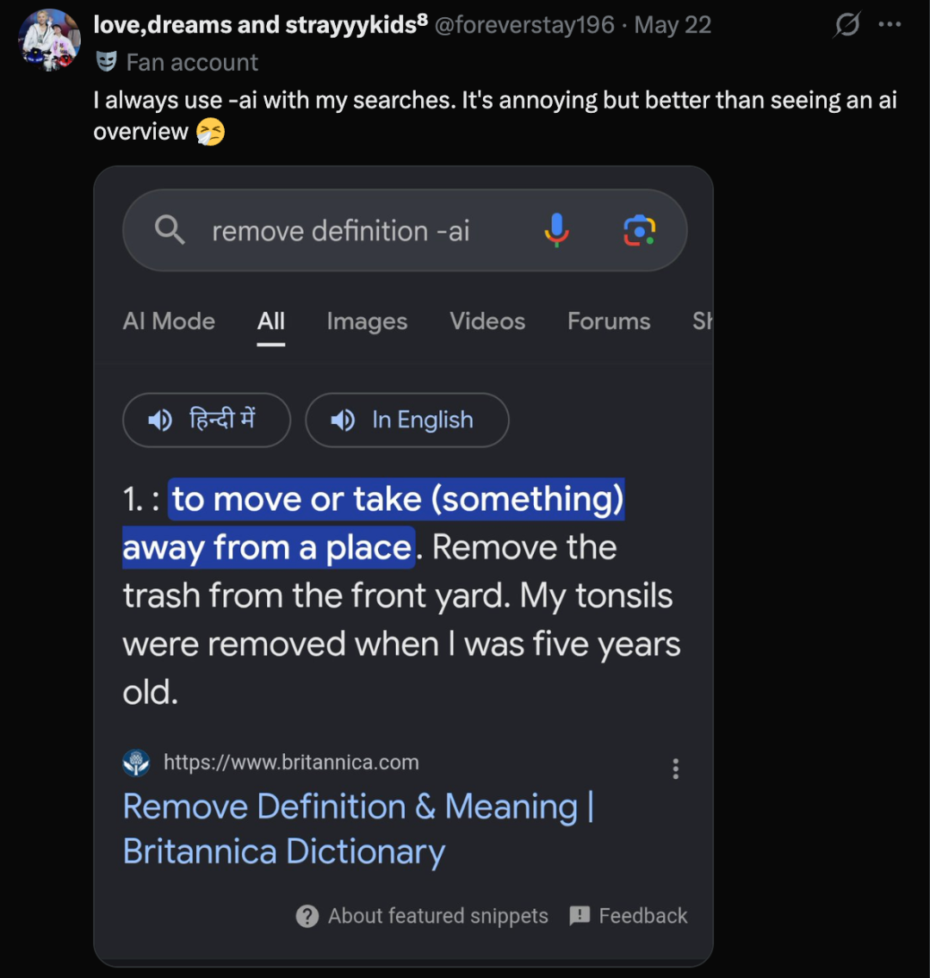Viewport: 930px width, 978px height.
Task: Switch to the AI Mode tab
Action: coord(169,321)
